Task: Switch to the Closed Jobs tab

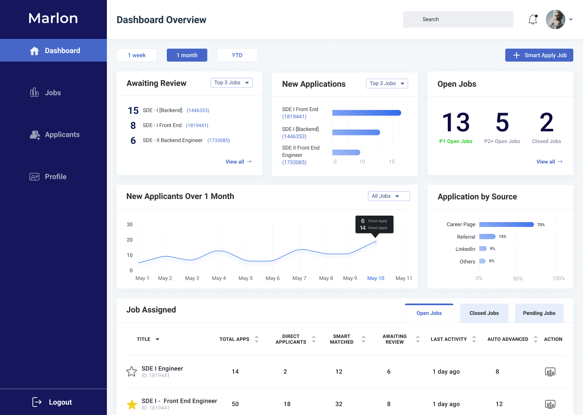Action: click(x=484, y=313)
